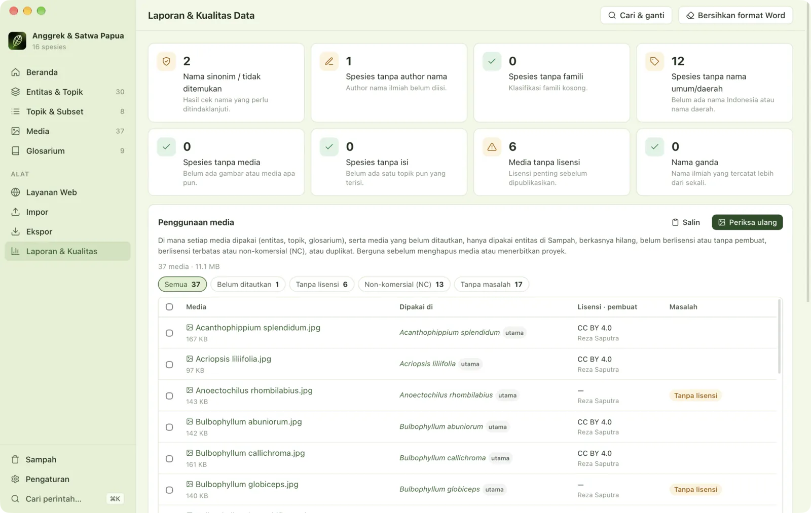
Task: Click the shield icon on Nama sinonim card
Action: [166, 61]
